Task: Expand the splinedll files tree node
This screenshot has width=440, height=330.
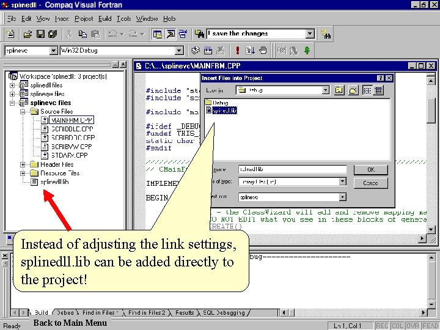Action: coord(12,86)
